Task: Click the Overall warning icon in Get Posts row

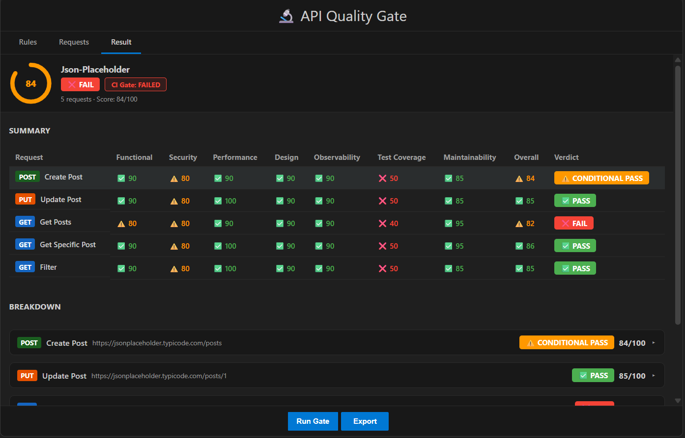Action: (x=519, y=224)
